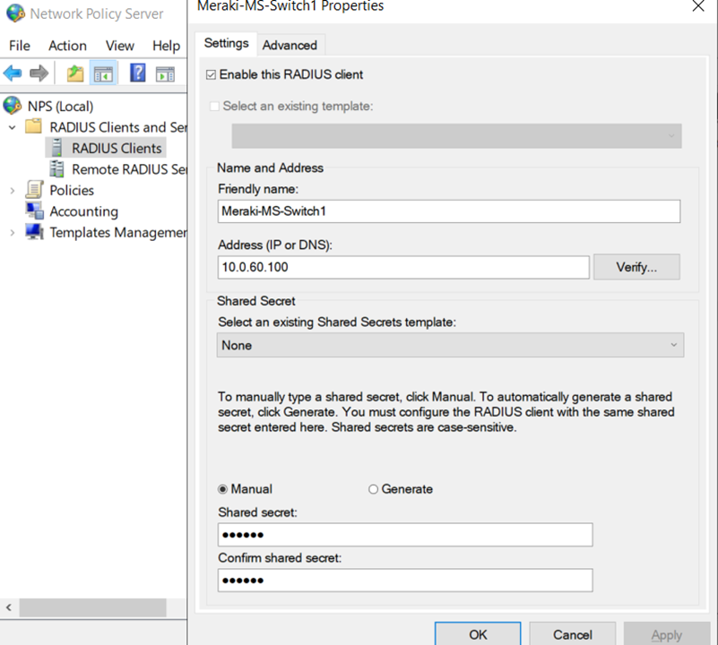
Task: Select RADIUS Clients tree item
Action: pyautogui.click(x=117, y=149)
